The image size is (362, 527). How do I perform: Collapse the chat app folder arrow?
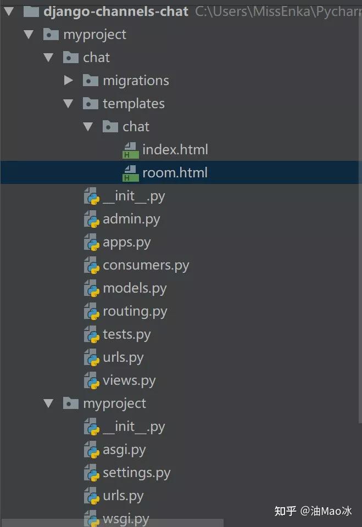point(48,58)
